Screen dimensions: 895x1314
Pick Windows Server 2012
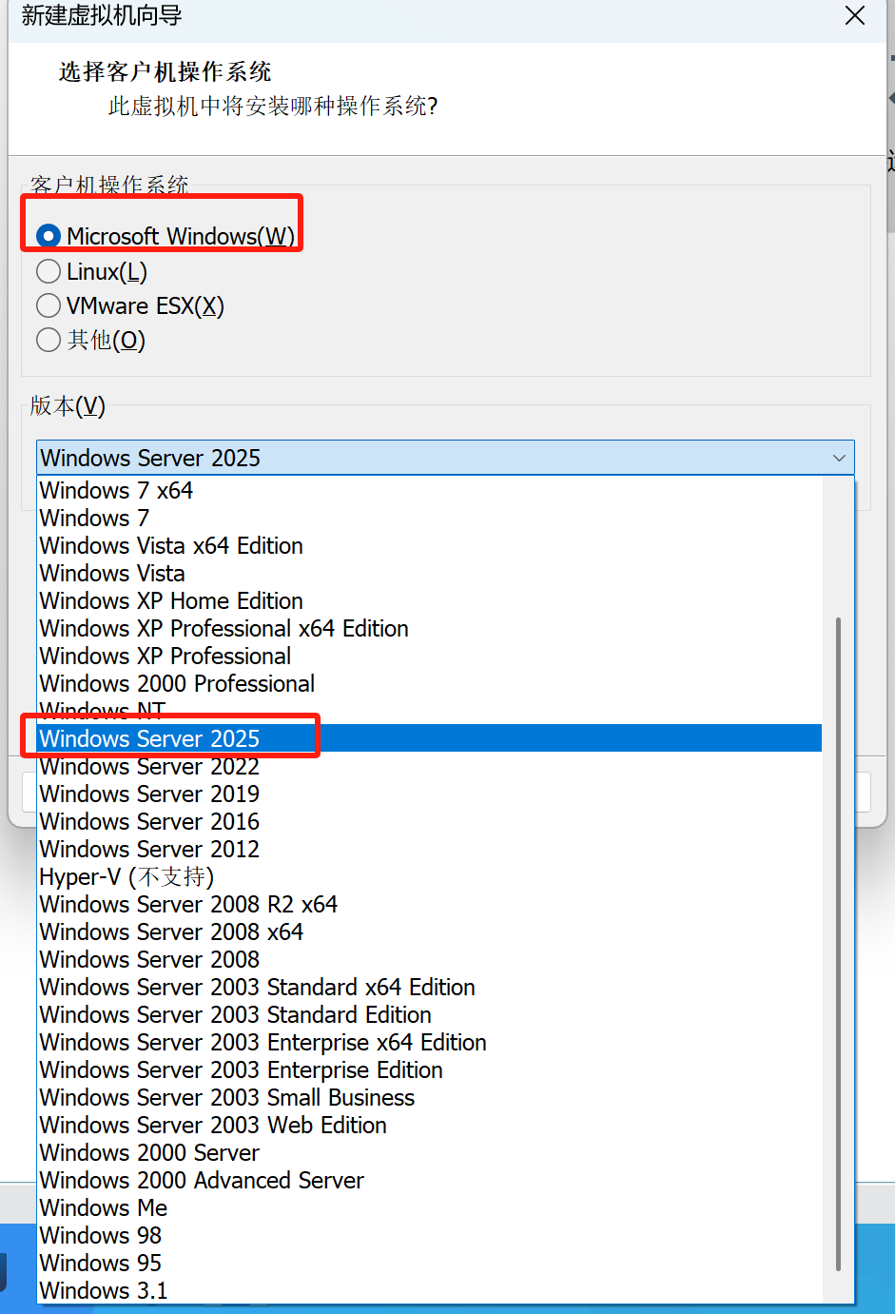430,849
